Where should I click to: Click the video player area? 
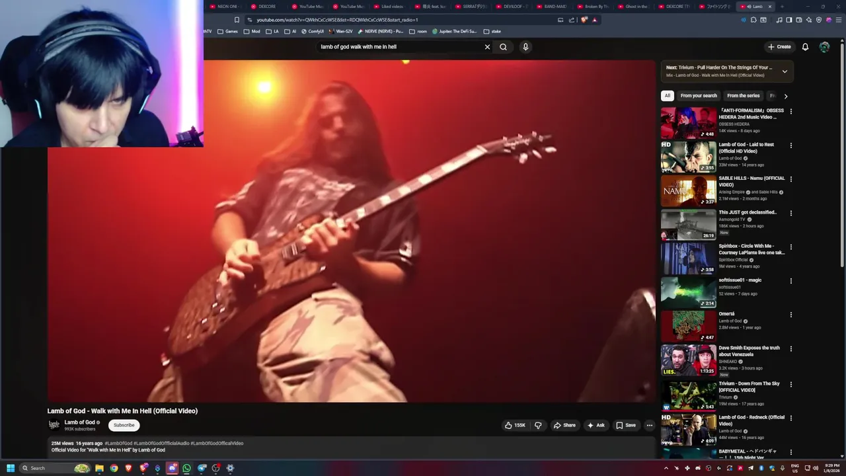[x=351, y=231]
